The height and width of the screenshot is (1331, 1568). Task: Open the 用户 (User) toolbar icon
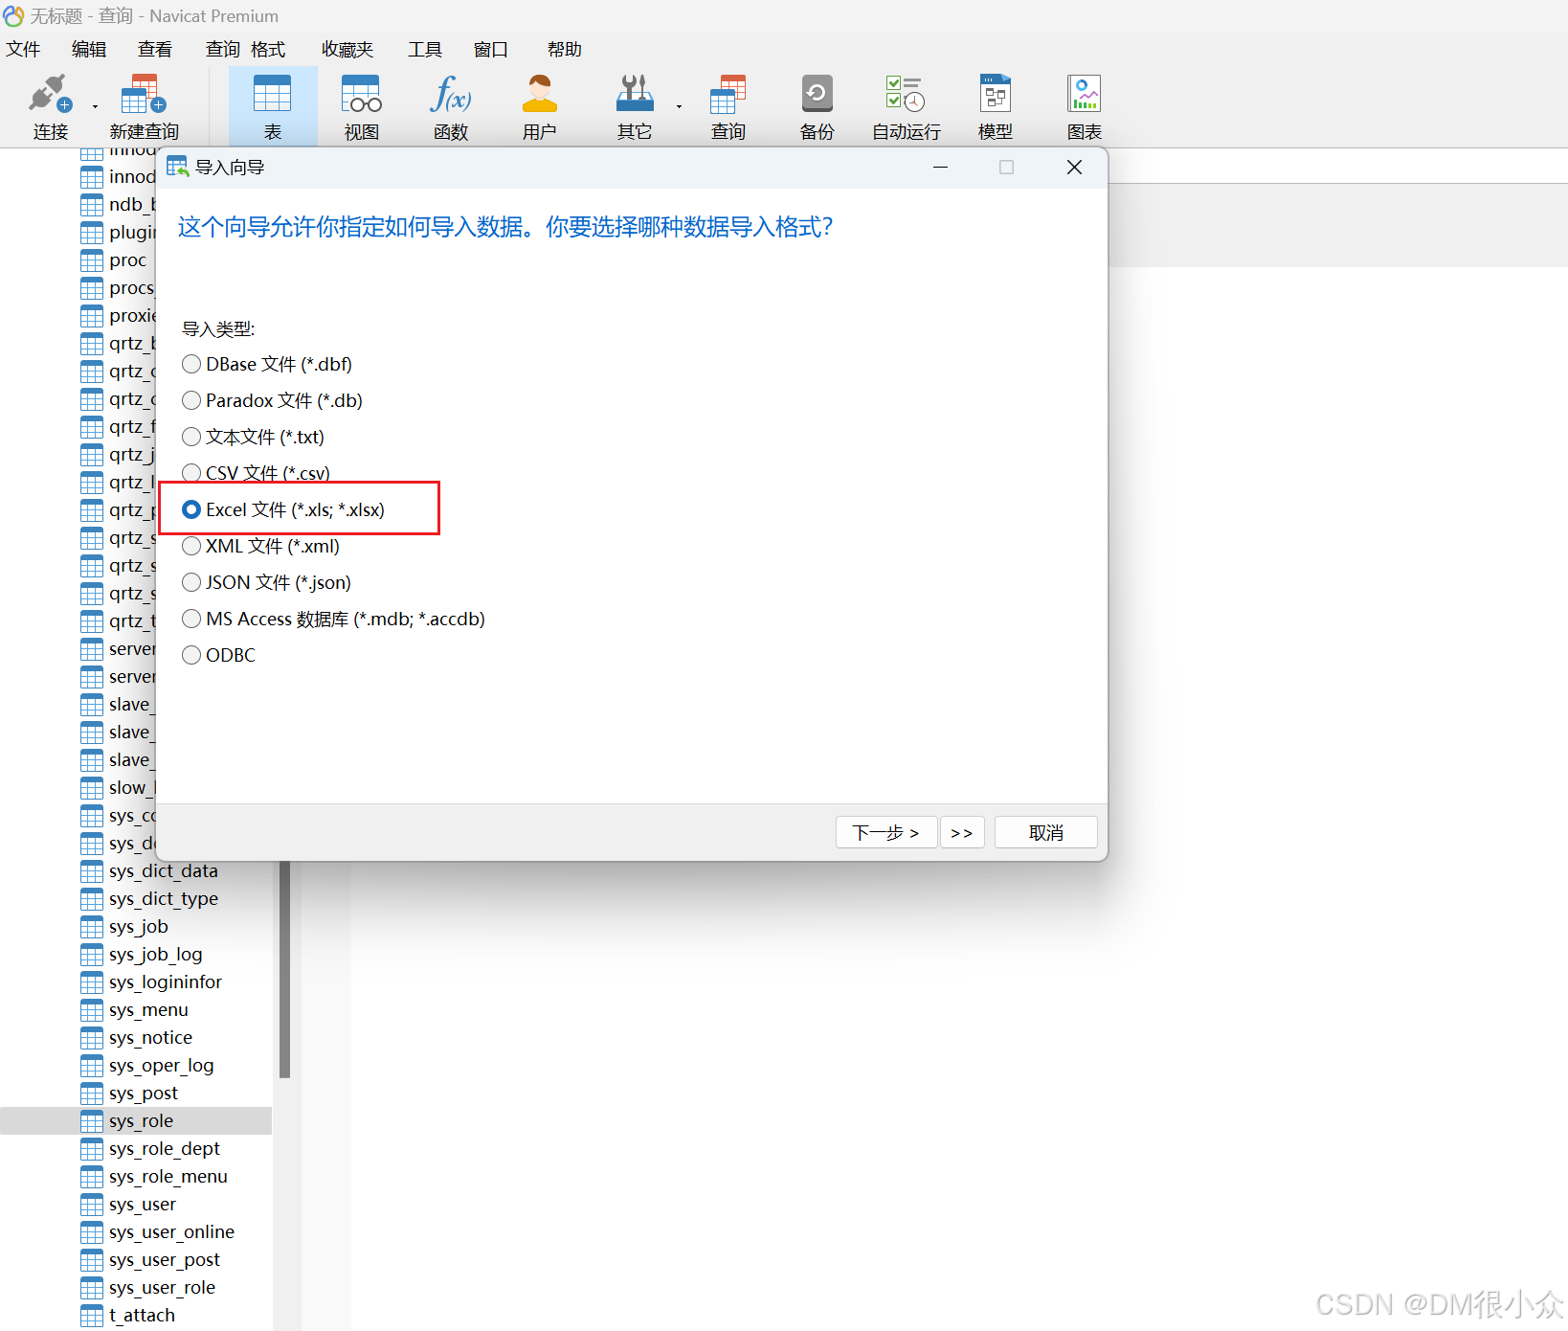tap(539, 106)
